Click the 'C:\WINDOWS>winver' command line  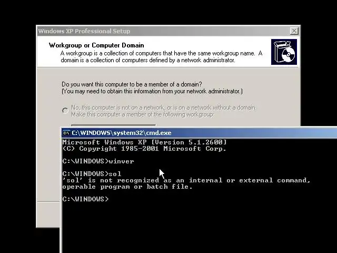pos(98,161)
